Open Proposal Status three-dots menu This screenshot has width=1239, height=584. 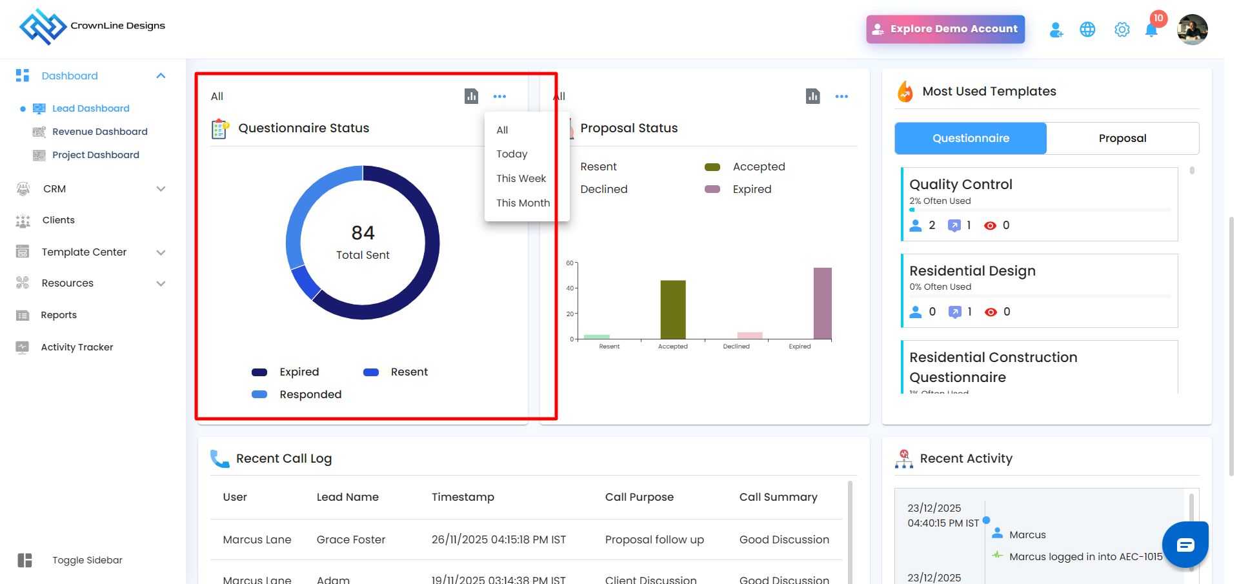pyautogui.click(x=841, y=96)
